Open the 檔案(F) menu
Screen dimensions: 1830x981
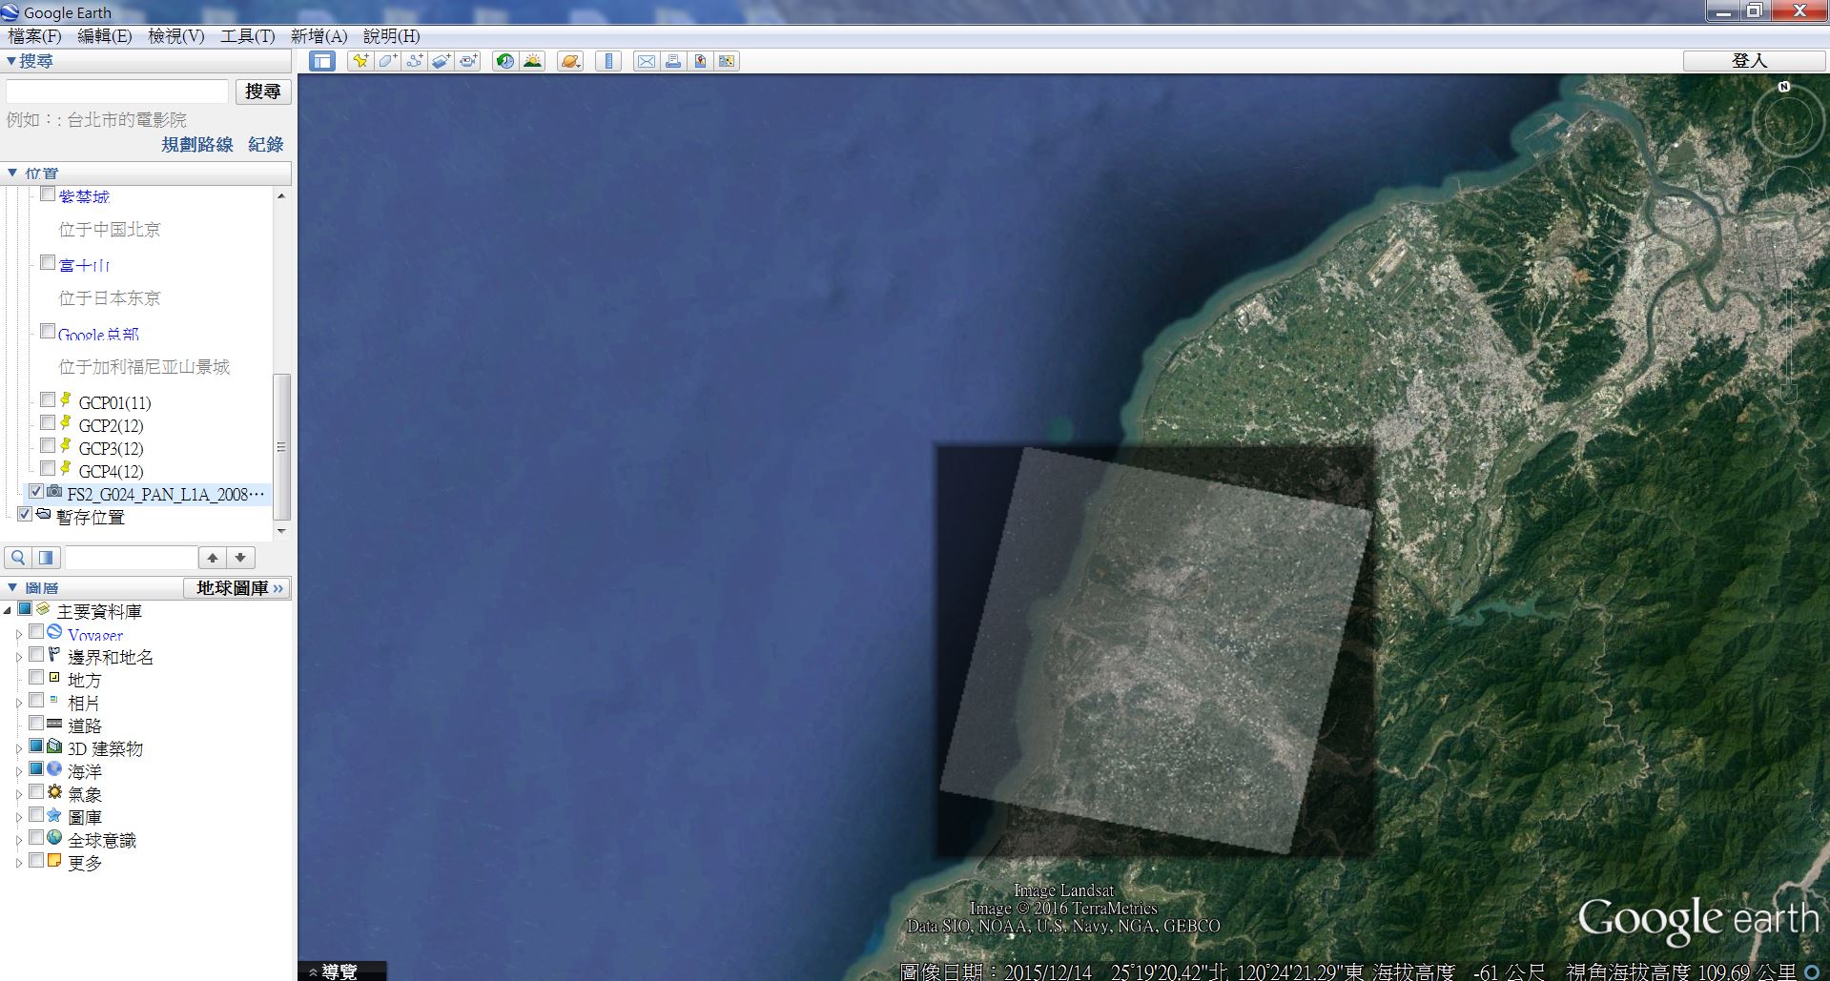click(x=34, y=36)
